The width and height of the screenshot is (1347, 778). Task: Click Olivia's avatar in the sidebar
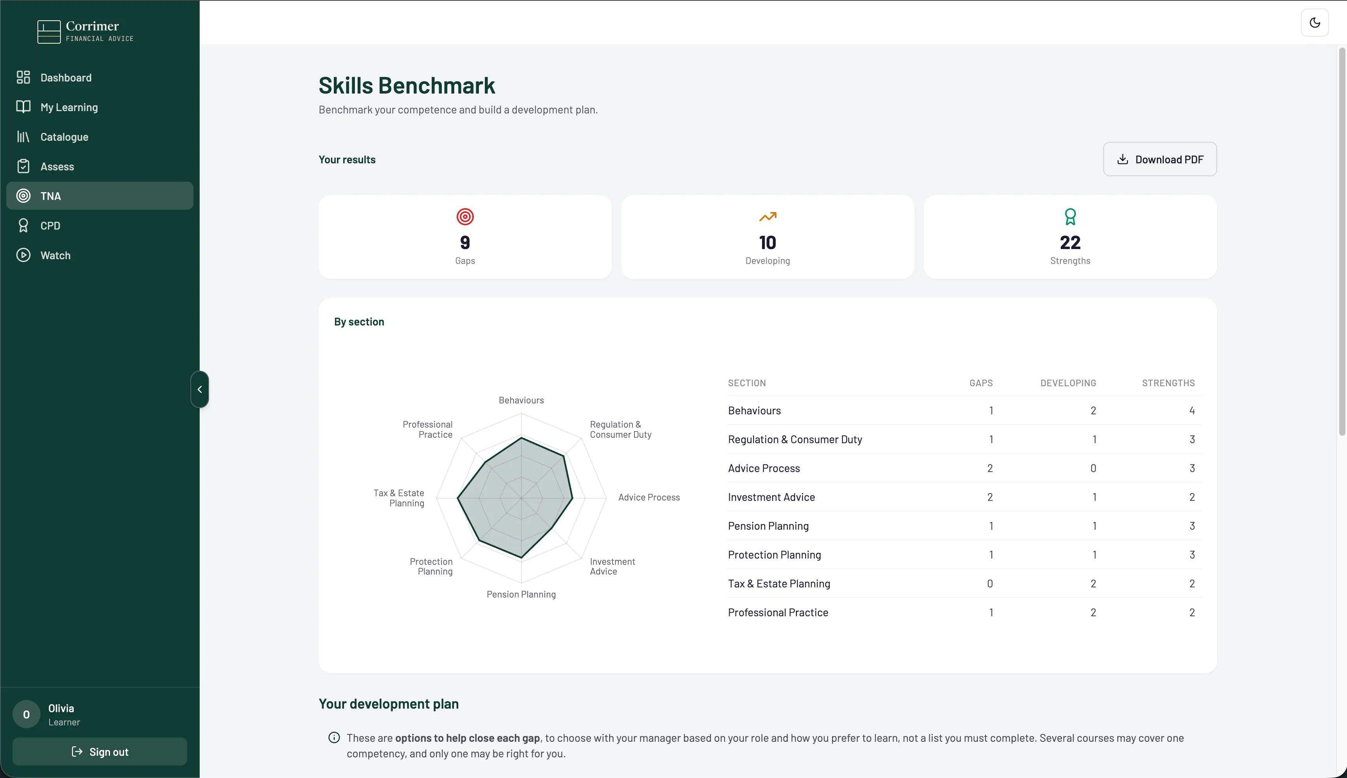coord(26,714)
